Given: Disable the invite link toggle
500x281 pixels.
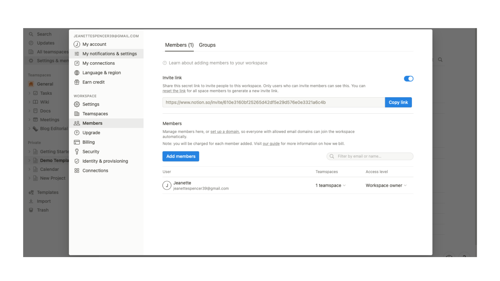Looking at the screenshot, I should [x=409, y=79].
